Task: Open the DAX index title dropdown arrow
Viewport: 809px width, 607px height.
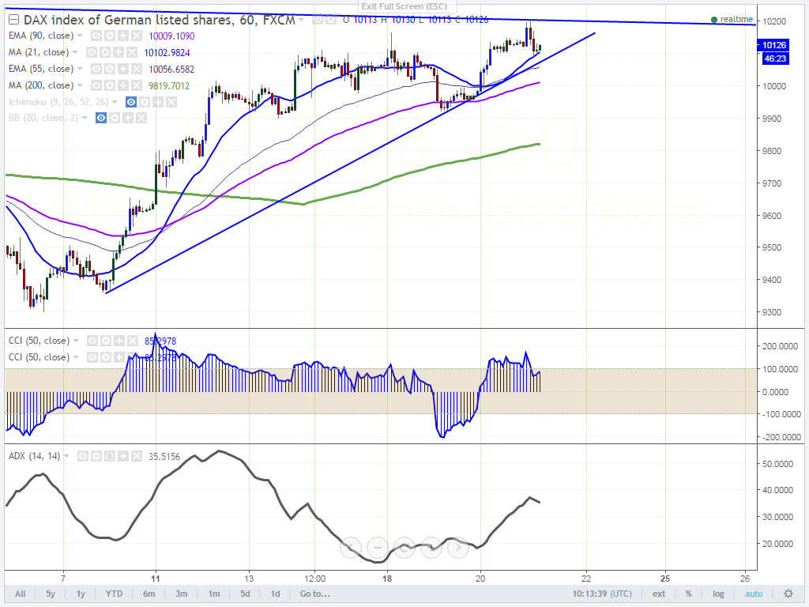Action: click(x=301, y=20)
